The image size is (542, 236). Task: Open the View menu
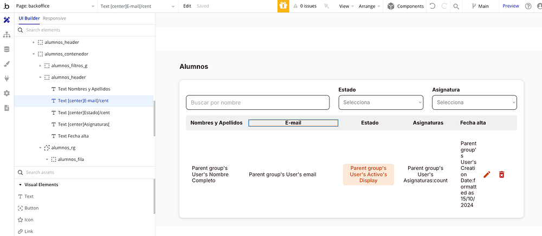(x=346, y=6)
